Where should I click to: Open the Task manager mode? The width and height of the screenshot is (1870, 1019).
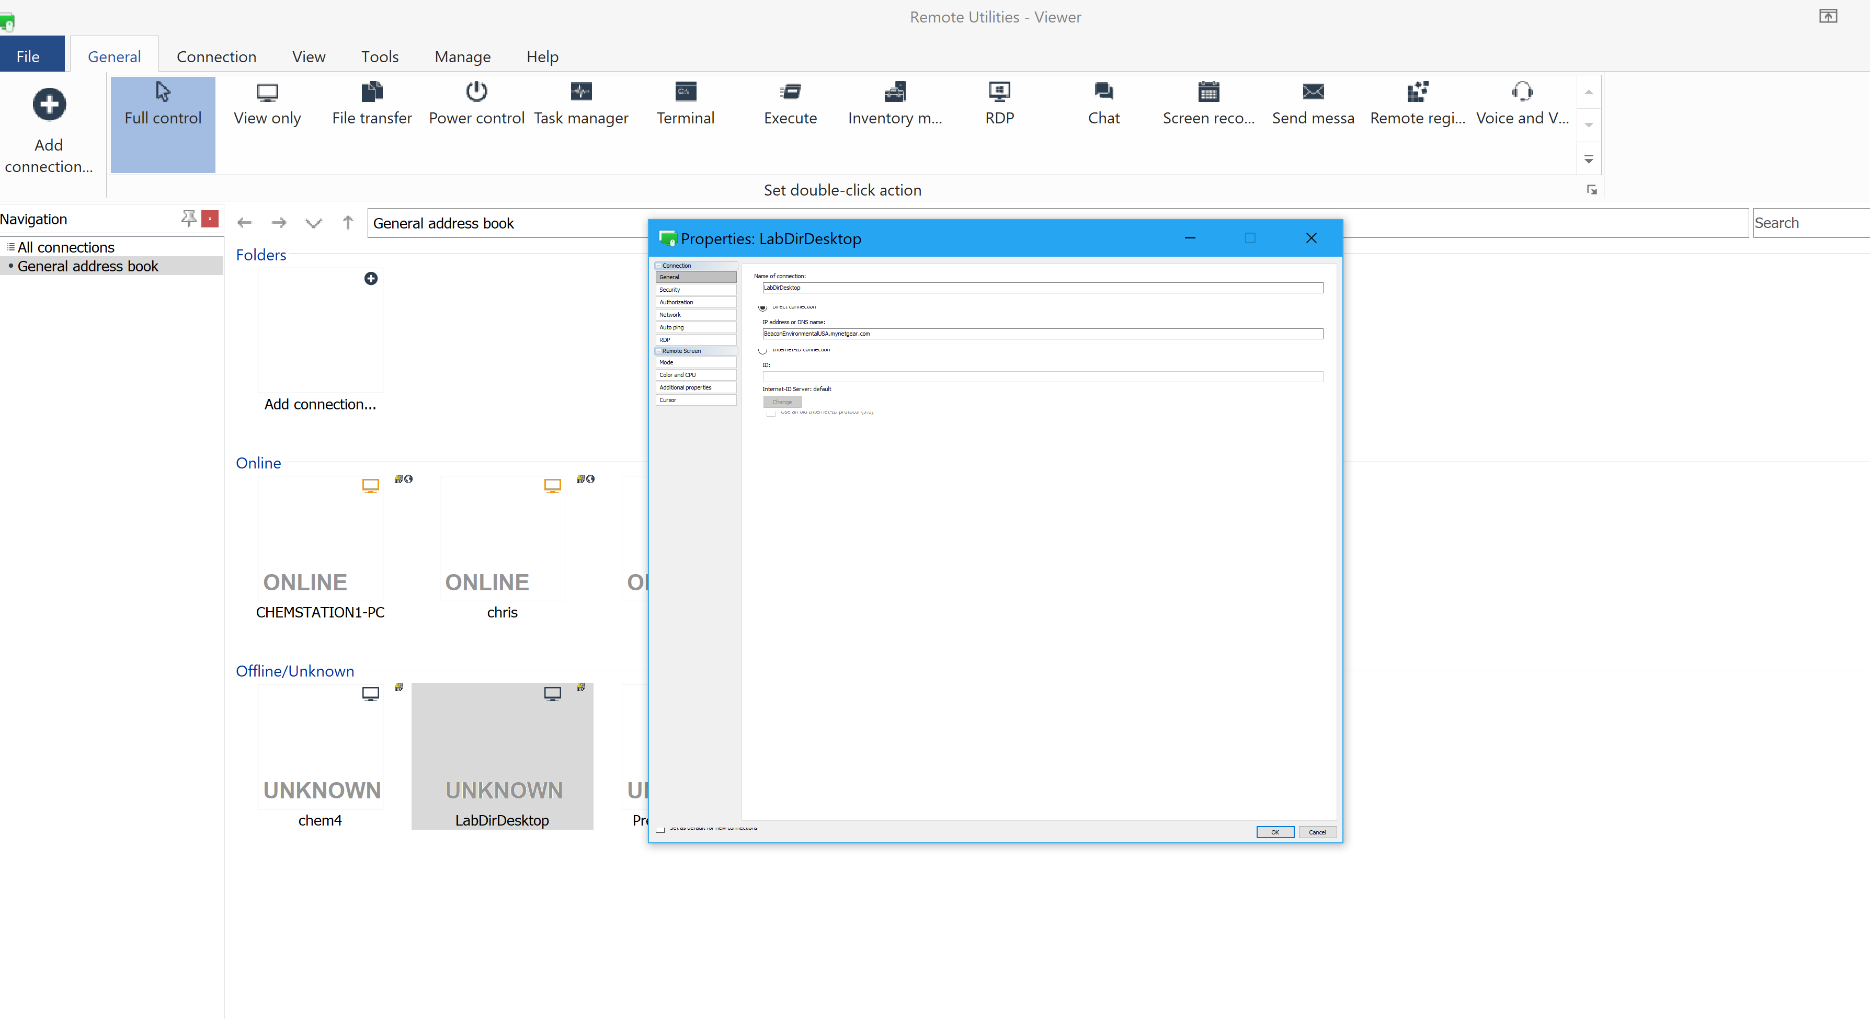581,92
